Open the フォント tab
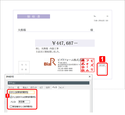This screenshot has height=115, width=125. 61,87
